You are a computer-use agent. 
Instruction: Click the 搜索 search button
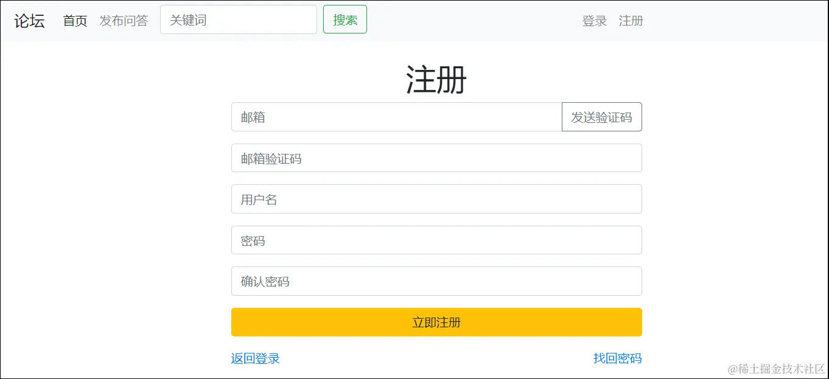pyautogui.click(x=345, y=19)
